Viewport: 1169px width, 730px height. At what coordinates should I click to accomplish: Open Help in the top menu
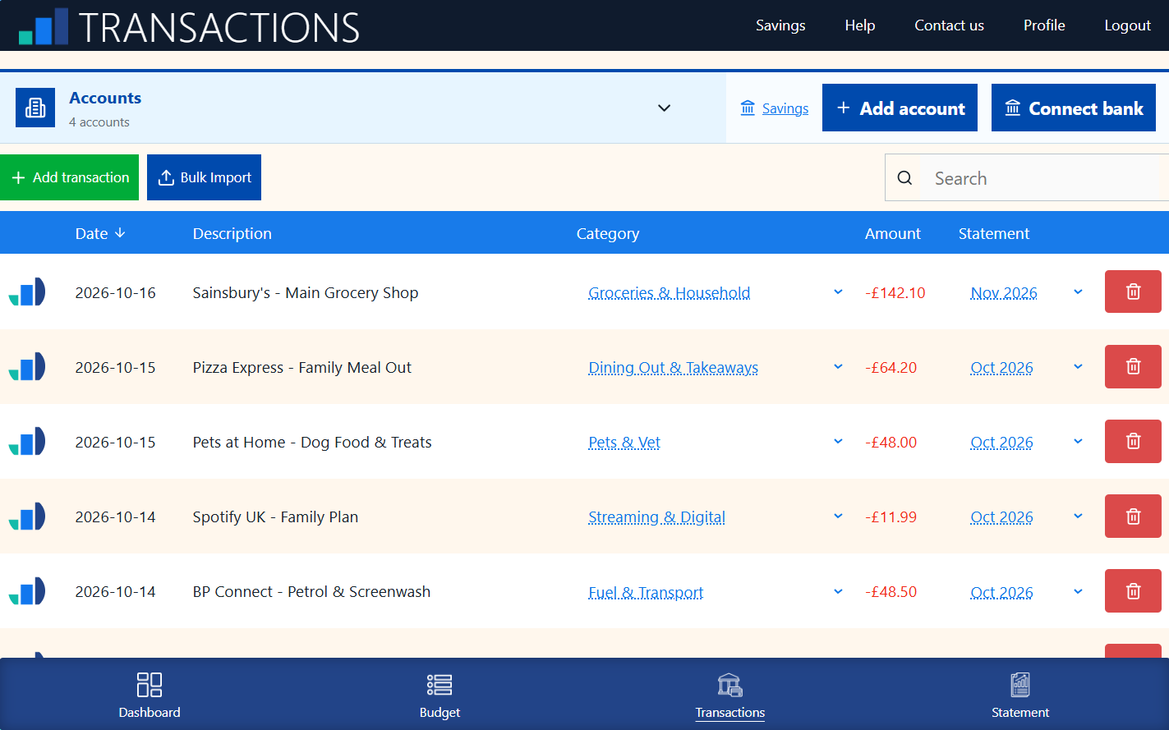coord(860,25)
